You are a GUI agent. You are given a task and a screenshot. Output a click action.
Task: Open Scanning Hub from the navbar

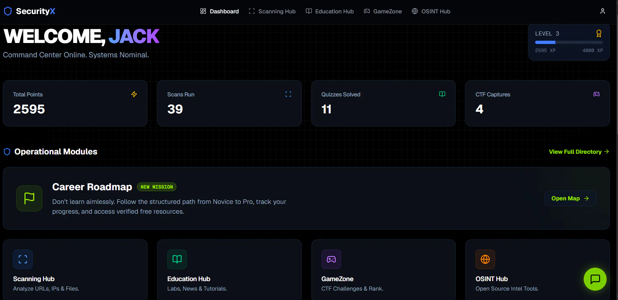[272, 11]
